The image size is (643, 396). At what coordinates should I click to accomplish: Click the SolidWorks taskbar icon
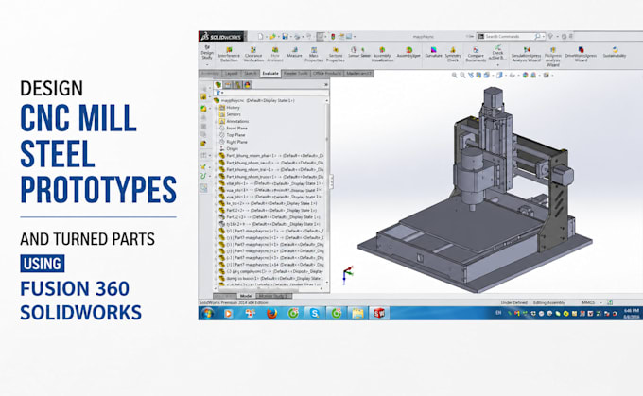378,314
